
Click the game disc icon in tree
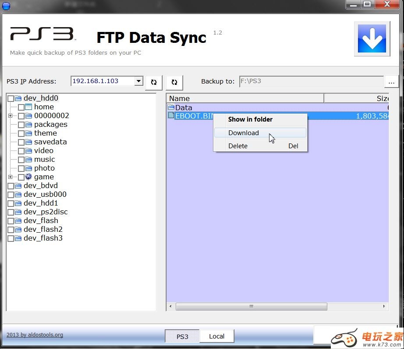click(x=28, y=177)
